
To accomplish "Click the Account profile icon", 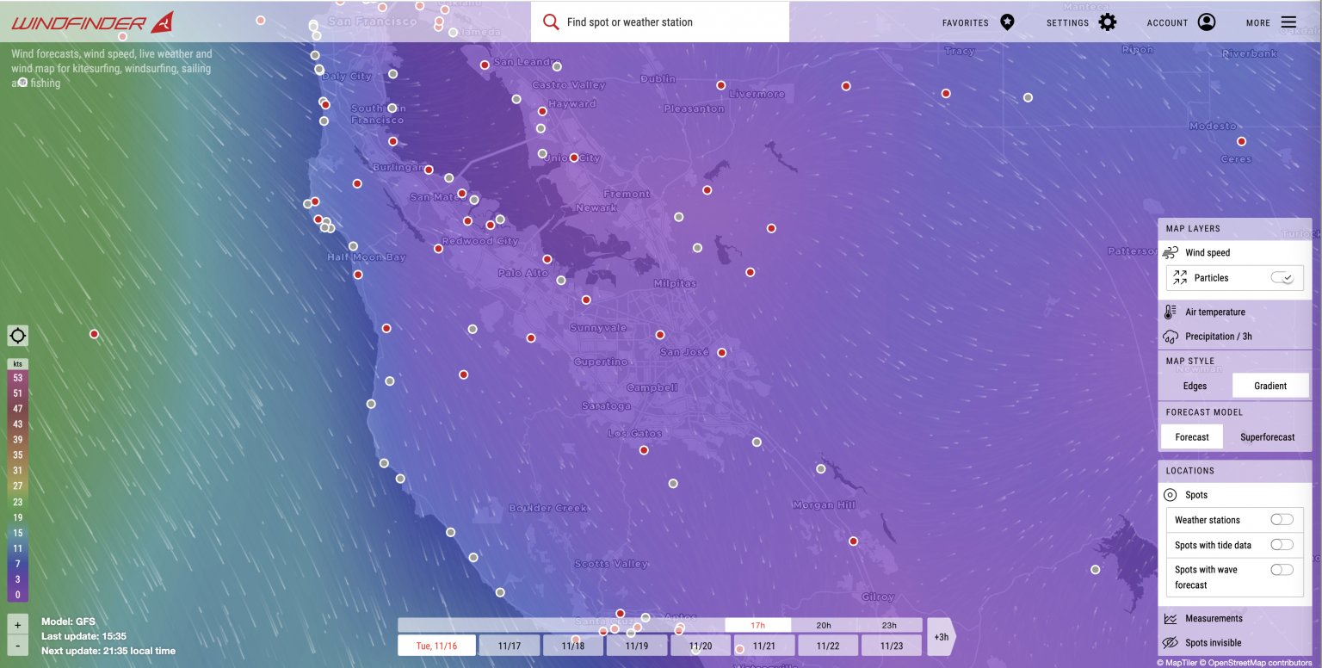I will [1206, 22].
